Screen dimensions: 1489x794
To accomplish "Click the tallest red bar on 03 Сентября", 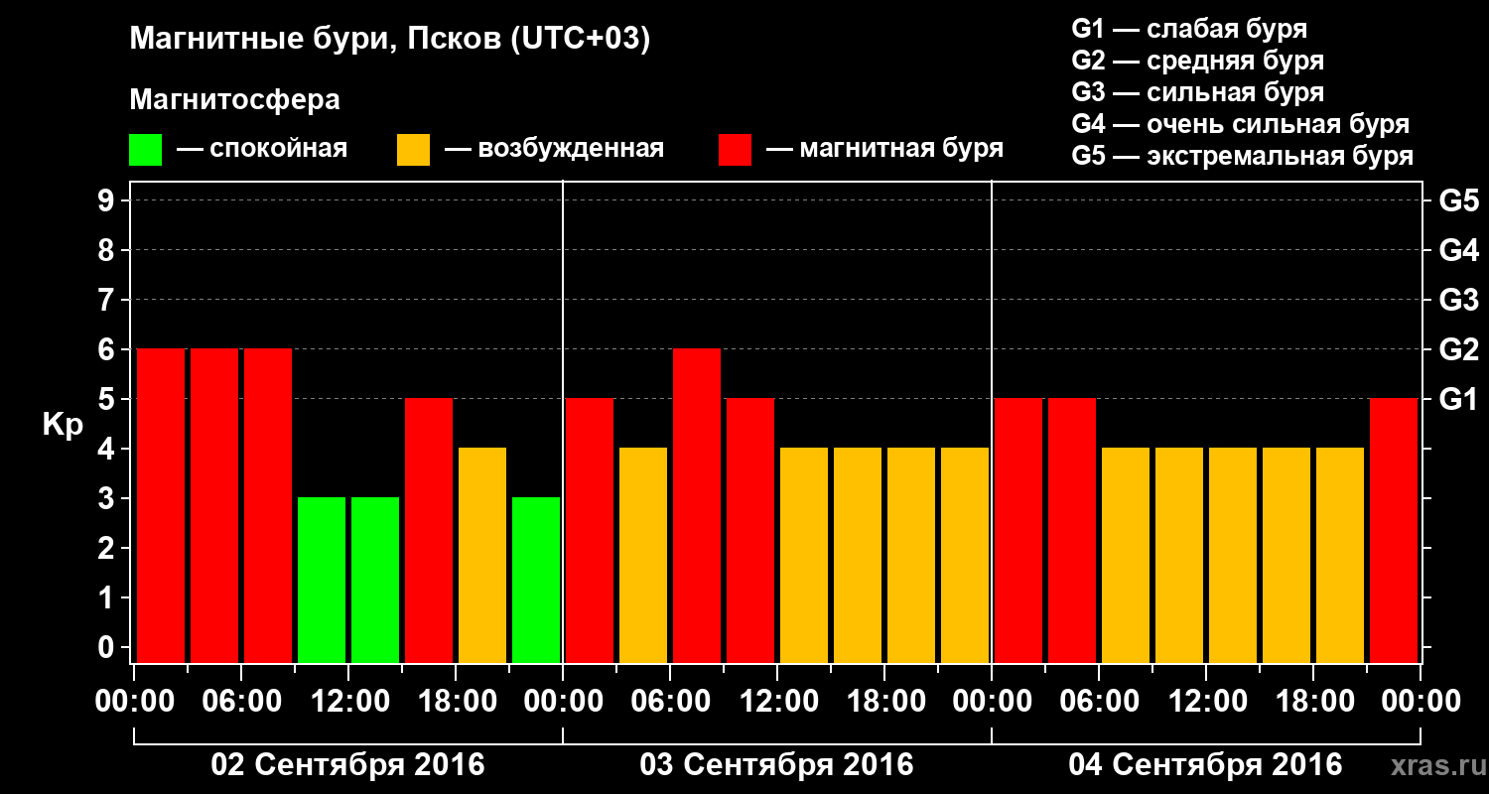I will point(697,506).
